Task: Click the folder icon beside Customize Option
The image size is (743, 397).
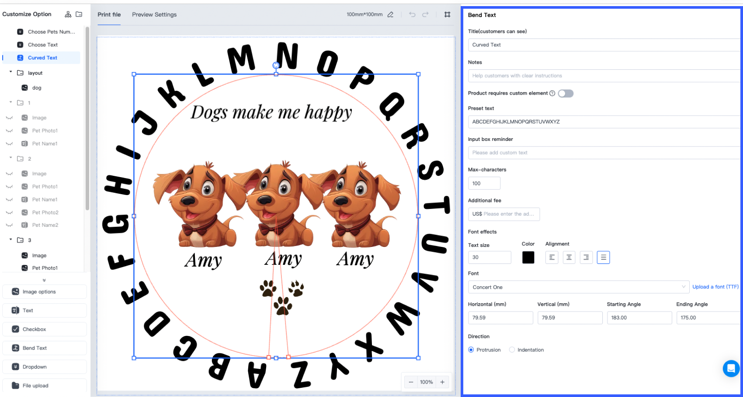Action: [79, 14]
